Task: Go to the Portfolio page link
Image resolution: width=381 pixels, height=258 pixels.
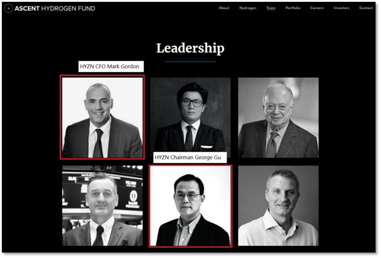Action: tap(293, 8)
